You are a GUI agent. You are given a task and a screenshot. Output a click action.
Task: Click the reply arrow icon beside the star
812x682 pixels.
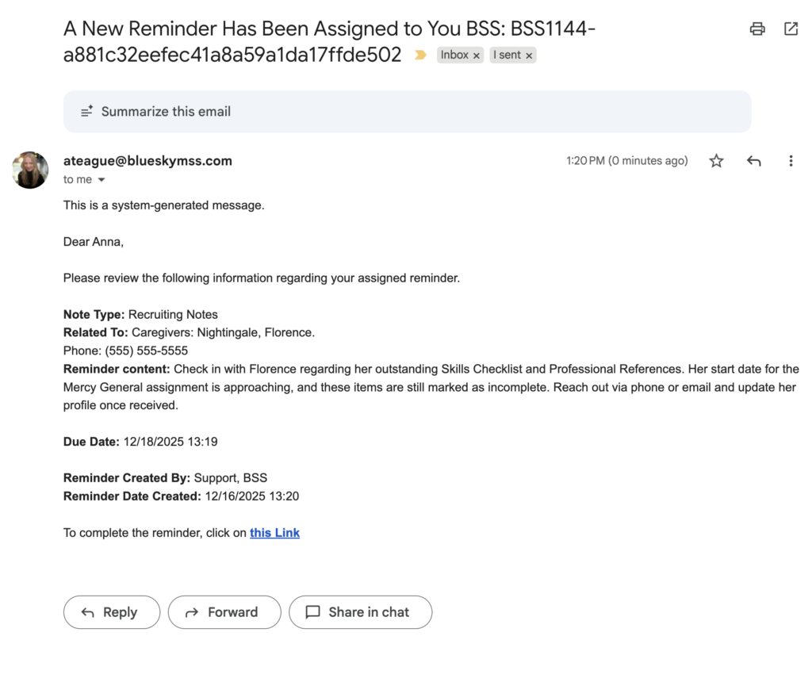pyautogui.click(x=754, y=161)
